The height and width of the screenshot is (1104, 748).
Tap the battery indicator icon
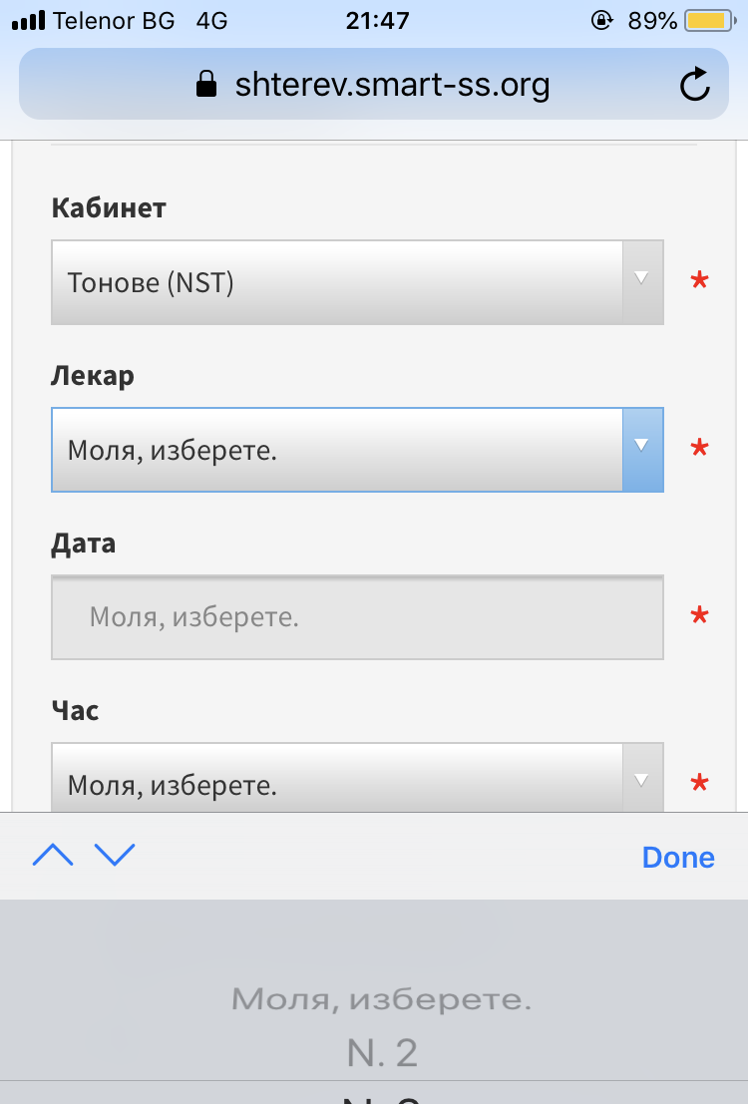tap(709, 20)
